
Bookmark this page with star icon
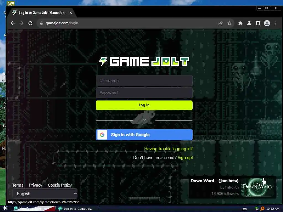point(229,23)
